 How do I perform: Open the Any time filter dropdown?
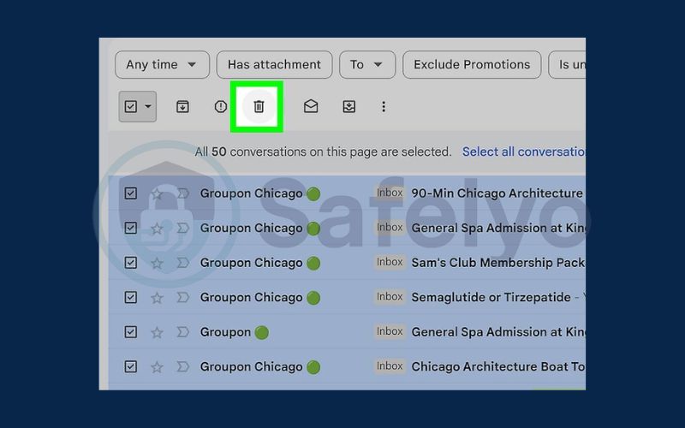[162, 64]
